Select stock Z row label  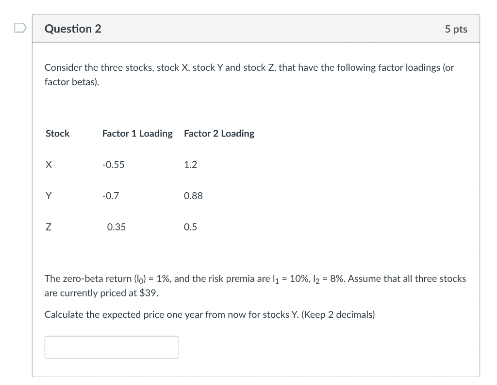click(48, 227)
